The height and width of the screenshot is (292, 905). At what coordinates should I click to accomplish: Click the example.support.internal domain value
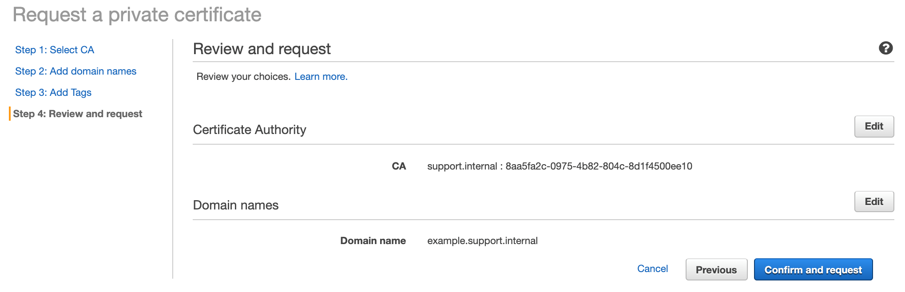click(x=482, y=241)
